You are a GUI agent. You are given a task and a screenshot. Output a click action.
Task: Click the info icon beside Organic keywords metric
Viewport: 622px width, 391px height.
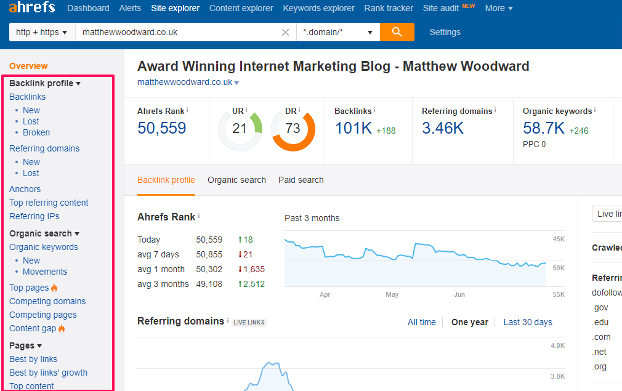595,110
